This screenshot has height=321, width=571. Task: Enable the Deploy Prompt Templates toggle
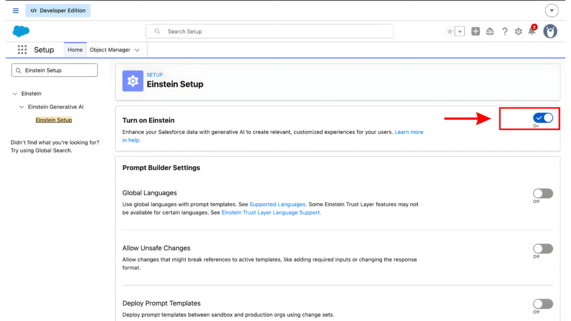click(x=543, y=304)
